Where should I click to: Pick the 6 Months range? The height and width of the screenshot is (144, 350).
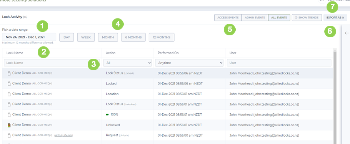(x=133, y=37)
